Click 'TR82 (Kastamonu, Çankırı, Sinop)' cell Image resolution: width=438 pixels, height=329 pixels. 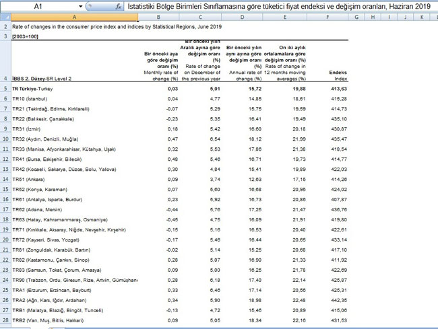(51, 260)
